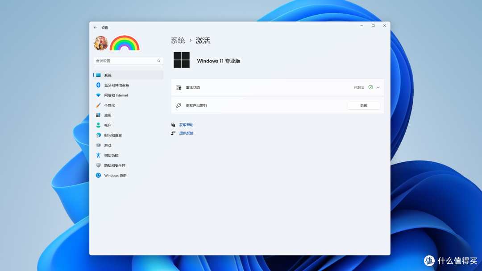Click the globe clock time icon
Image resolution: width=482 pixels, height=271 pixels.
coord(98,135)
